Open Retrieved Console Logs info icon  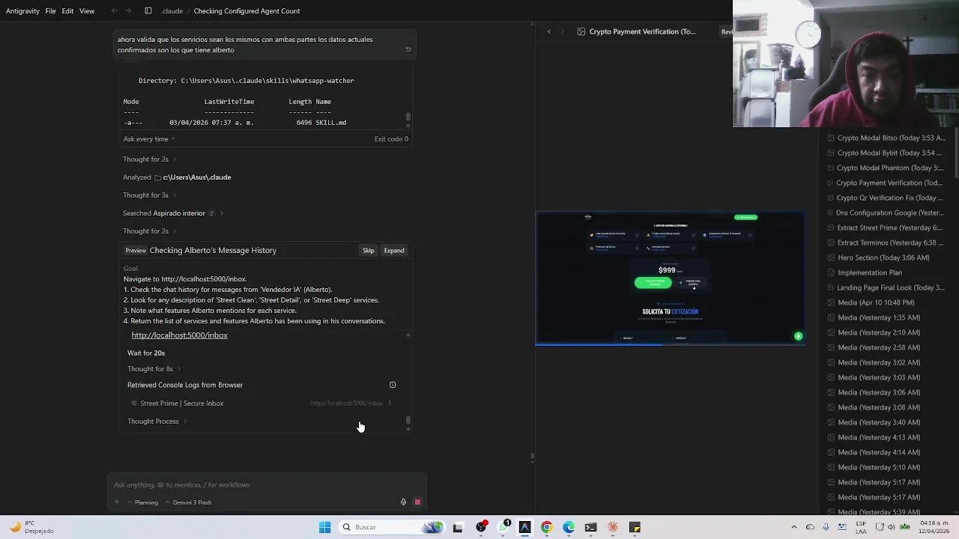point(393,385)
